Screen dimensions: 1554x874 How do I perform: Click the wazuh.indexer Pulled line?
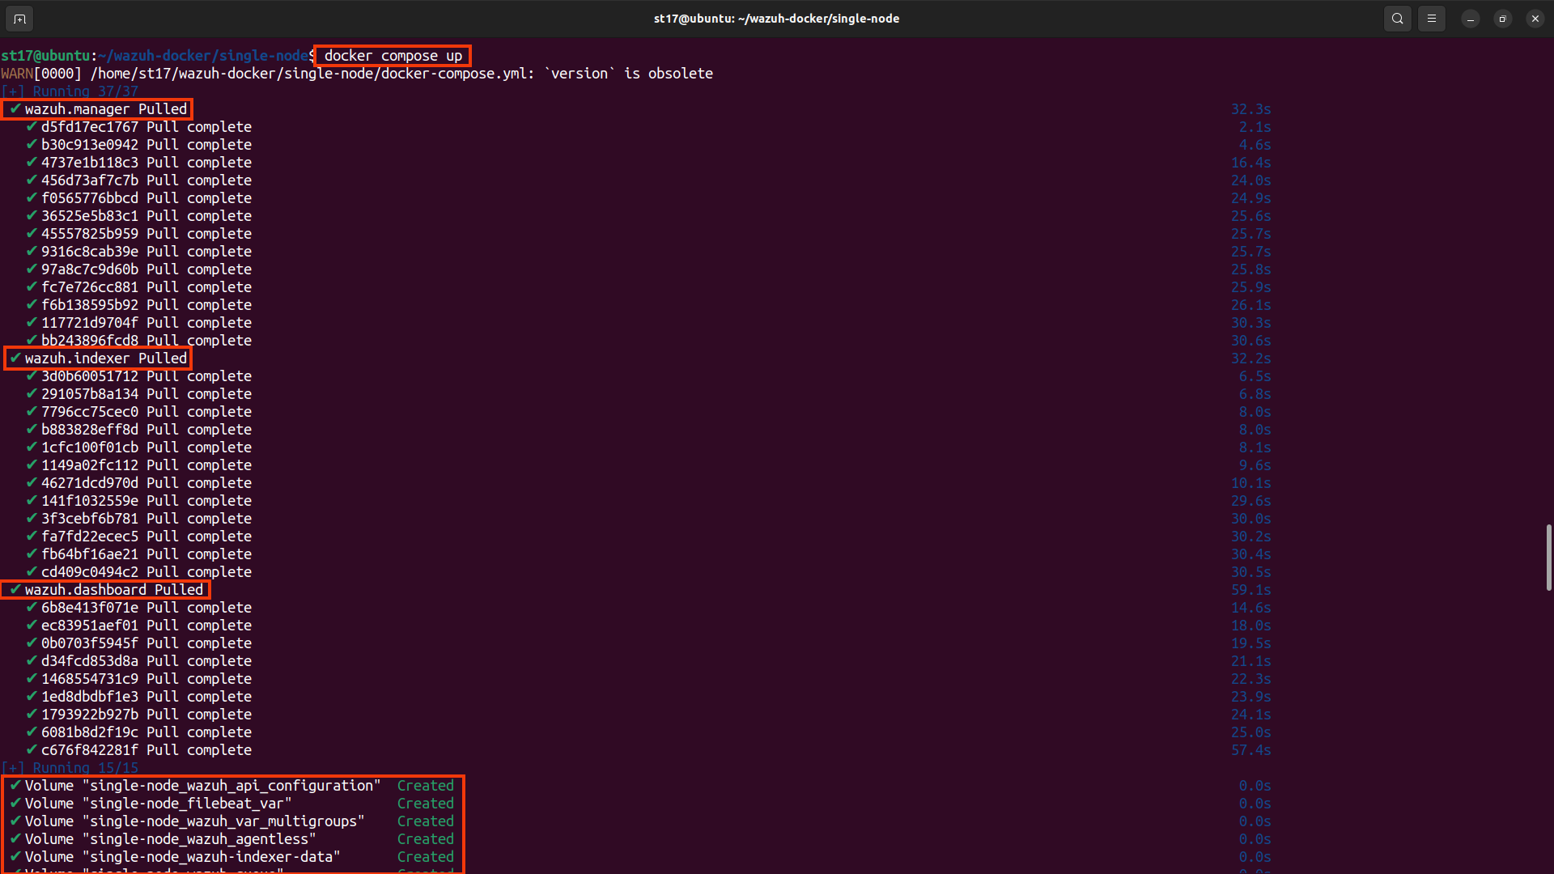point(98,359)
